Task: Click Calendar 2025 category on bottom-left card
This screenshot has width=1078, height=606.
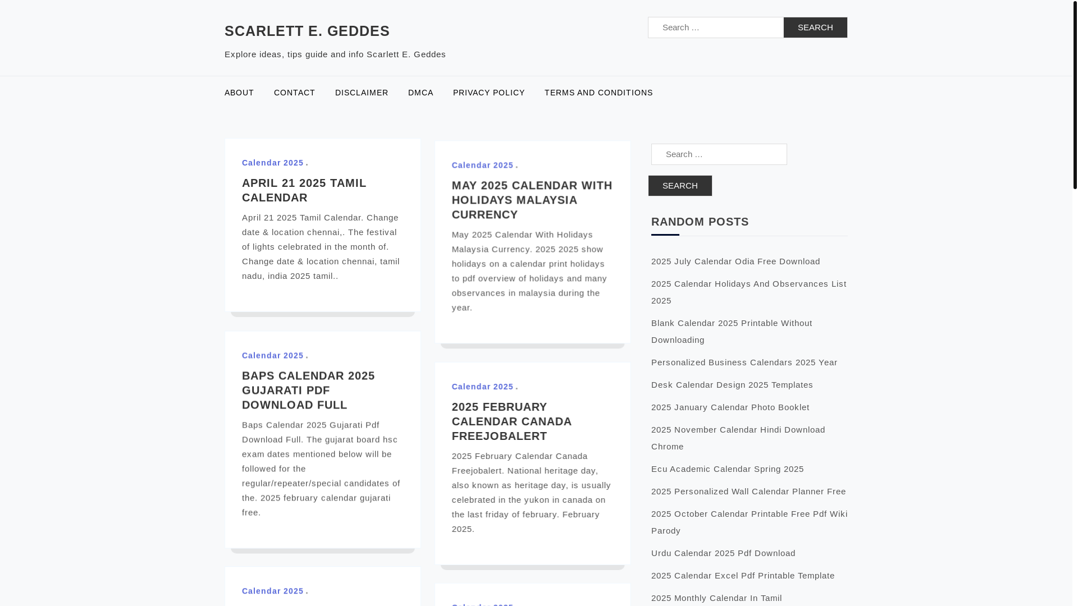Action: tap(273, 591)
